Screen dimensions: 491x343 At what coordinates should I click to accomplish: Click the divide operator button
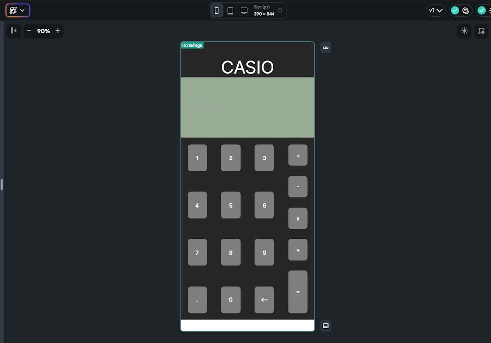point(298,250)
